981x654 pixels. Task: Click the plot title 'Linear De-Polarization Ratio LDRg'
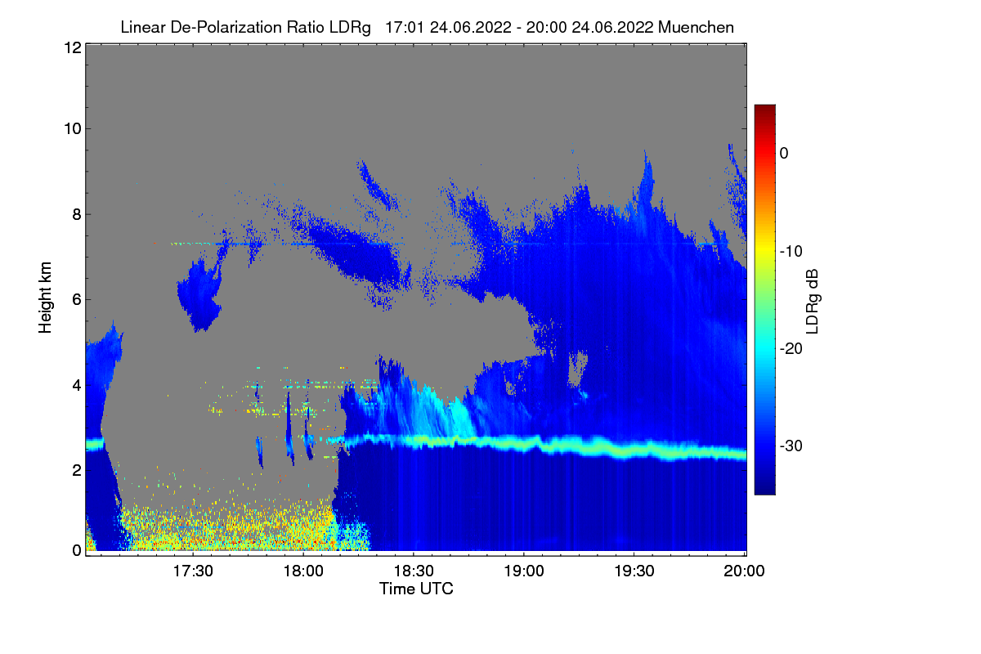point(245,27)
